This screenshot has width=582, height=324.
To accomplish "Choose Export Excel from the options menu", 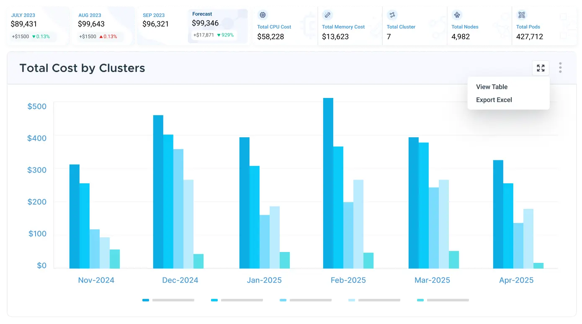I will (494, 100).
